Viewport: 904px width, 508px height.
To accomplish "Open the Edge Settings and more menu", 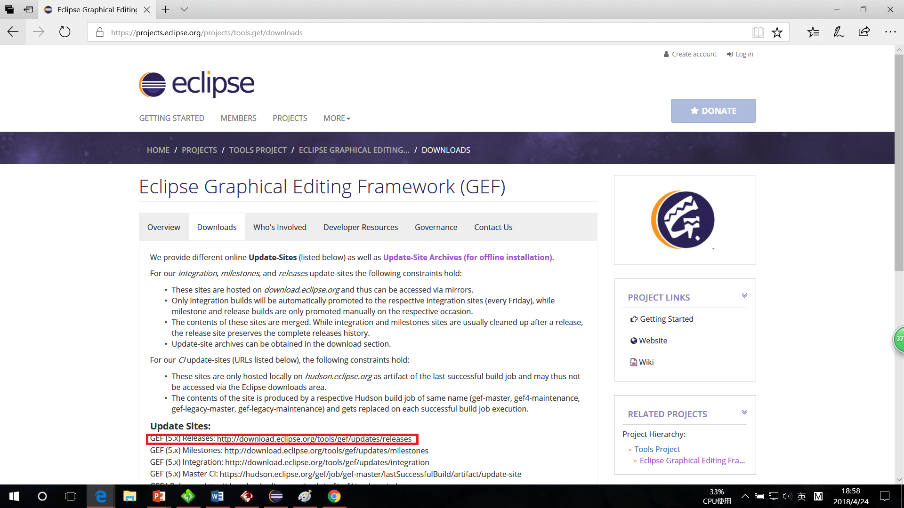I will 890,32.
